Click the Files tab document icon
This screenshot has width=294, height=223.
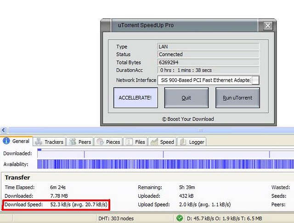tap(129, 141)
